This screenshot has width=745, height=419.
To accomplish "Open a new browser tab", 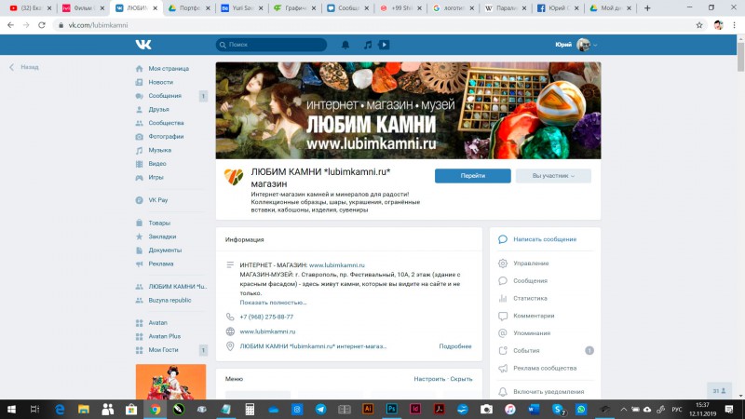I will coord(647,8).
